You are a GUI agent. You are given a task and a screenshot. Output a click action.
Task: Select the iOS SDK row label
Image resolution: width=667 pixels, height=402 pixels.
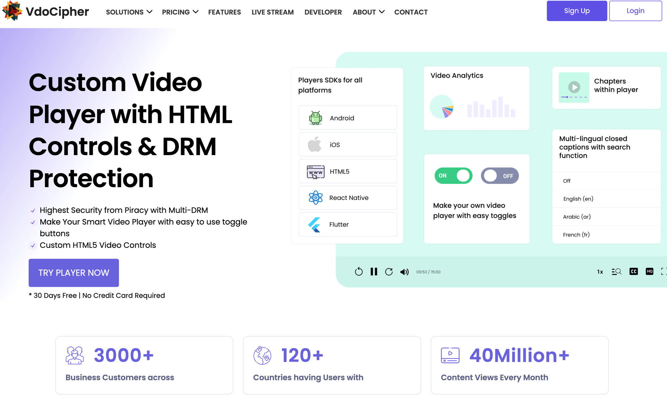[x=335, y=145]
